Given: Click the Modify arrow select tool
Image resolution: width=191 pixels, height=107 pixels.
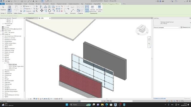Looking at the screenshot, I should (3, 8).
